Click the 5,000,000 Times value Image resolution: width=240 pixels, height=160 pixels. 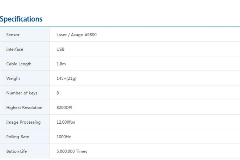click(72, 151)
